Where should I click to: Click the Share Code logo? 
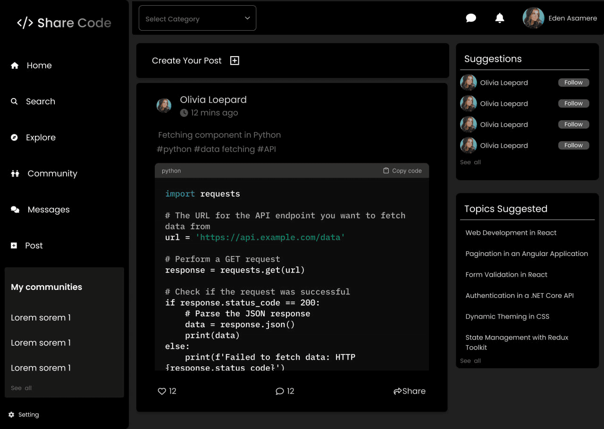pos(64,23)
